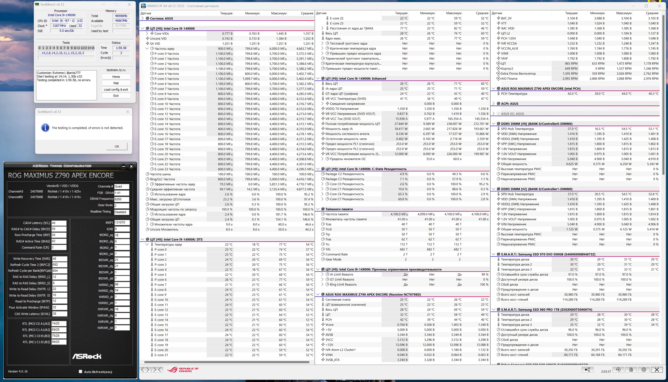The height and width of the screenshot is (382, 668).
Task: Click the Максимум column header in first panel
Action: 278,13
